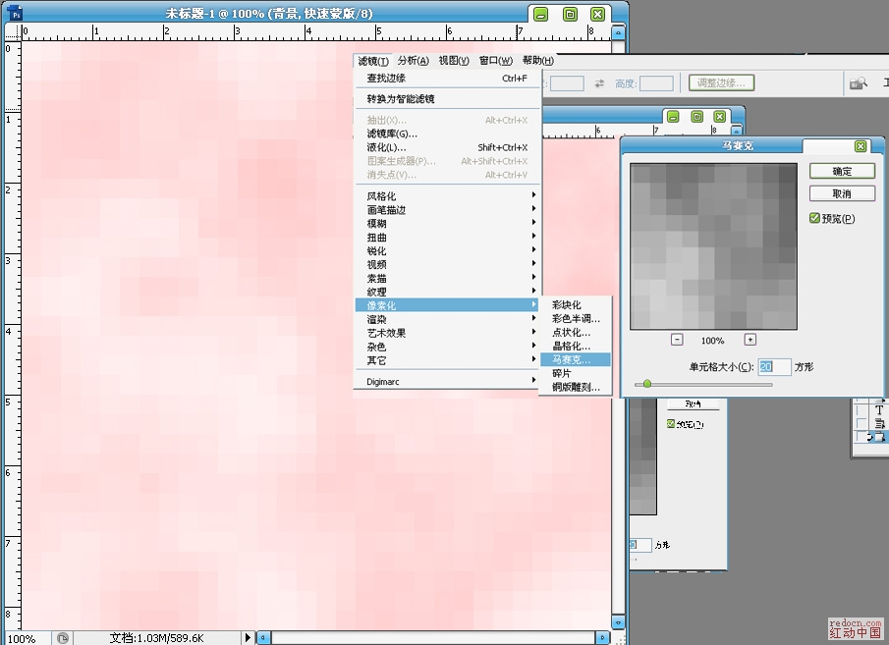Click the 调整边缘 button
The image size is (889, 645).
(721, 83)
